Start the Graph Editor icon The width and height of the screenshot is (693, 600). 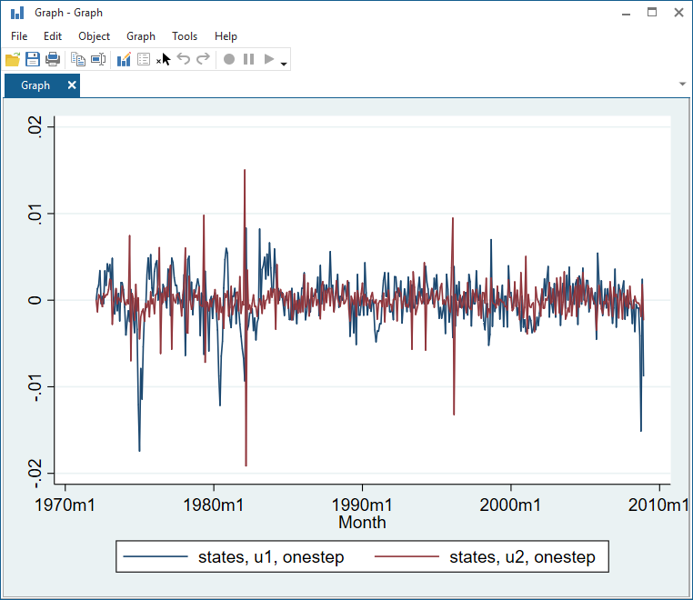[x=124, y=59]
